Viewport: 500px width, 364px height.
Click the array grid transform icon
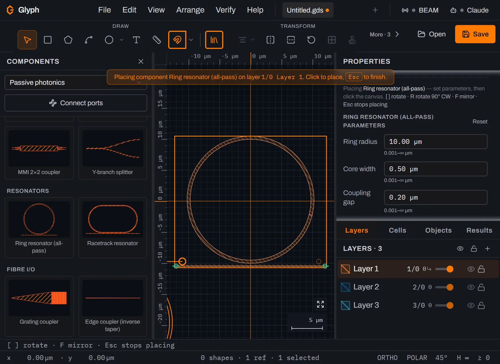pyautogui.click(x=332, y=40)
